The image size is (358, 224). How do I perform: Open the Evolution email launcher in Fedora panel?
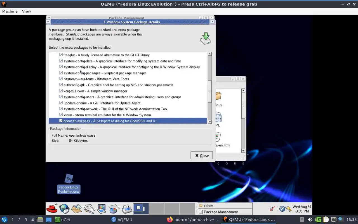click(77, 209)
